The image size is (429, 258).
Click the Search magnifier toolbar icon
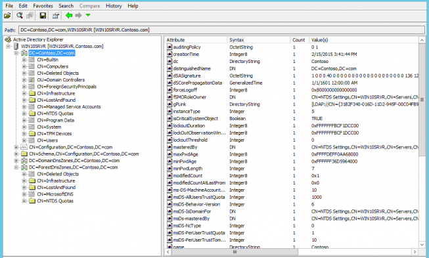20,16
